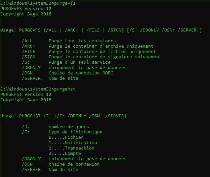Click 'Nom de site' description text
This screenshot has height=177, width=210.
pos(63,78)
